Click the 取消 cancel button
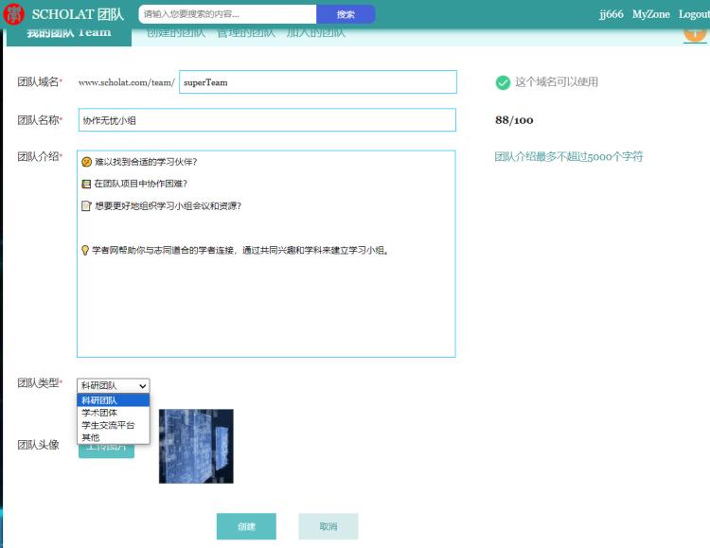 pyautogui.click(x=328, y=526)
